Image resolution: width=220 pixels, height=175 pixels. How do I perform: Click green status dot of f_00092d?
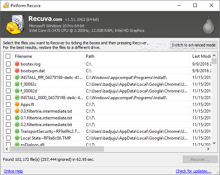[x=17, y=91]
